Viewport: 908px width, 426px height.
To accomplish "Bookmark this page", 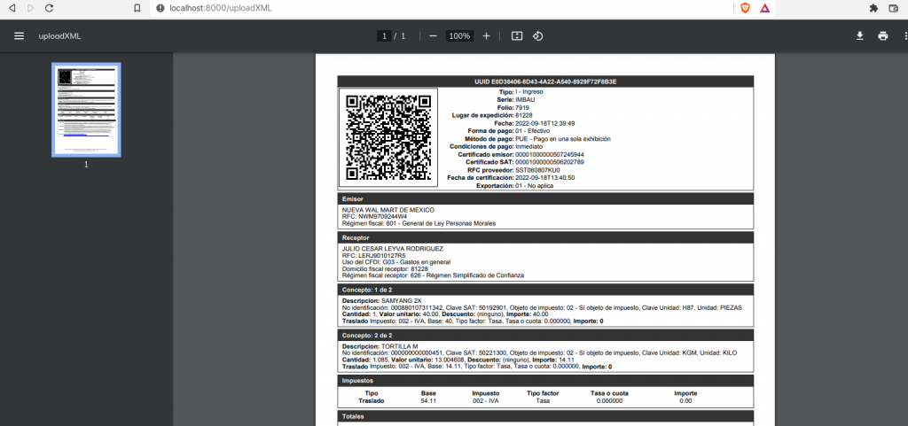I will (x=137, y=8).
